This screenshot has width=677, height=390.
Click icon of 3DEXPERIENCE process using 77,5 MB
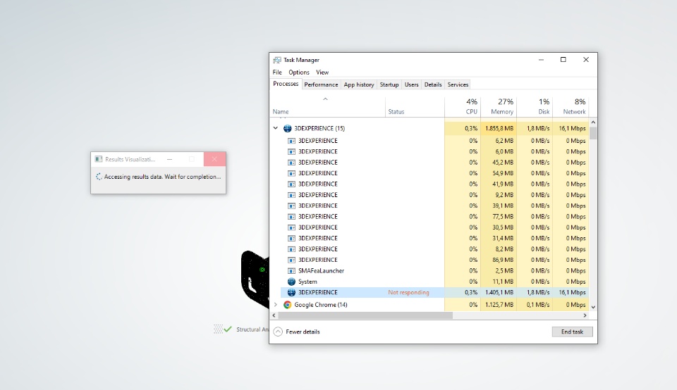[291, 216]
